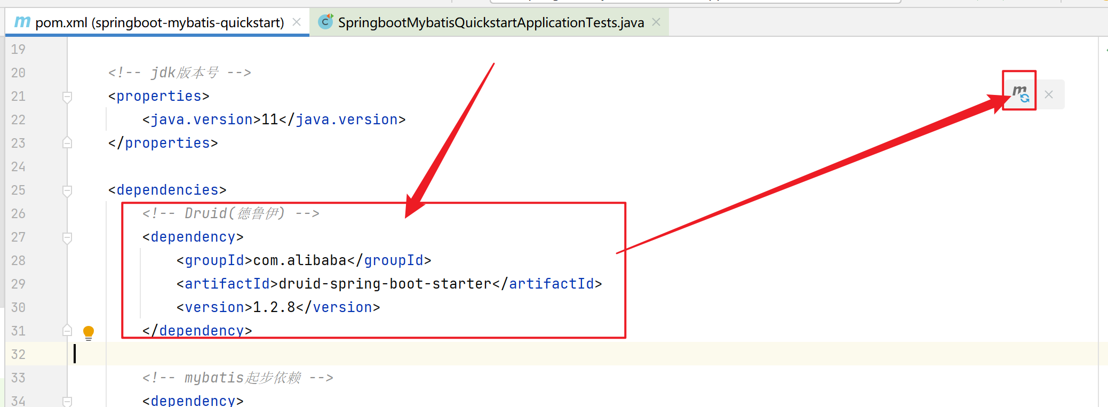
Task: Click the yellow lightbulb intention icon
Action: pyautogui.click(x=89, y=333)
